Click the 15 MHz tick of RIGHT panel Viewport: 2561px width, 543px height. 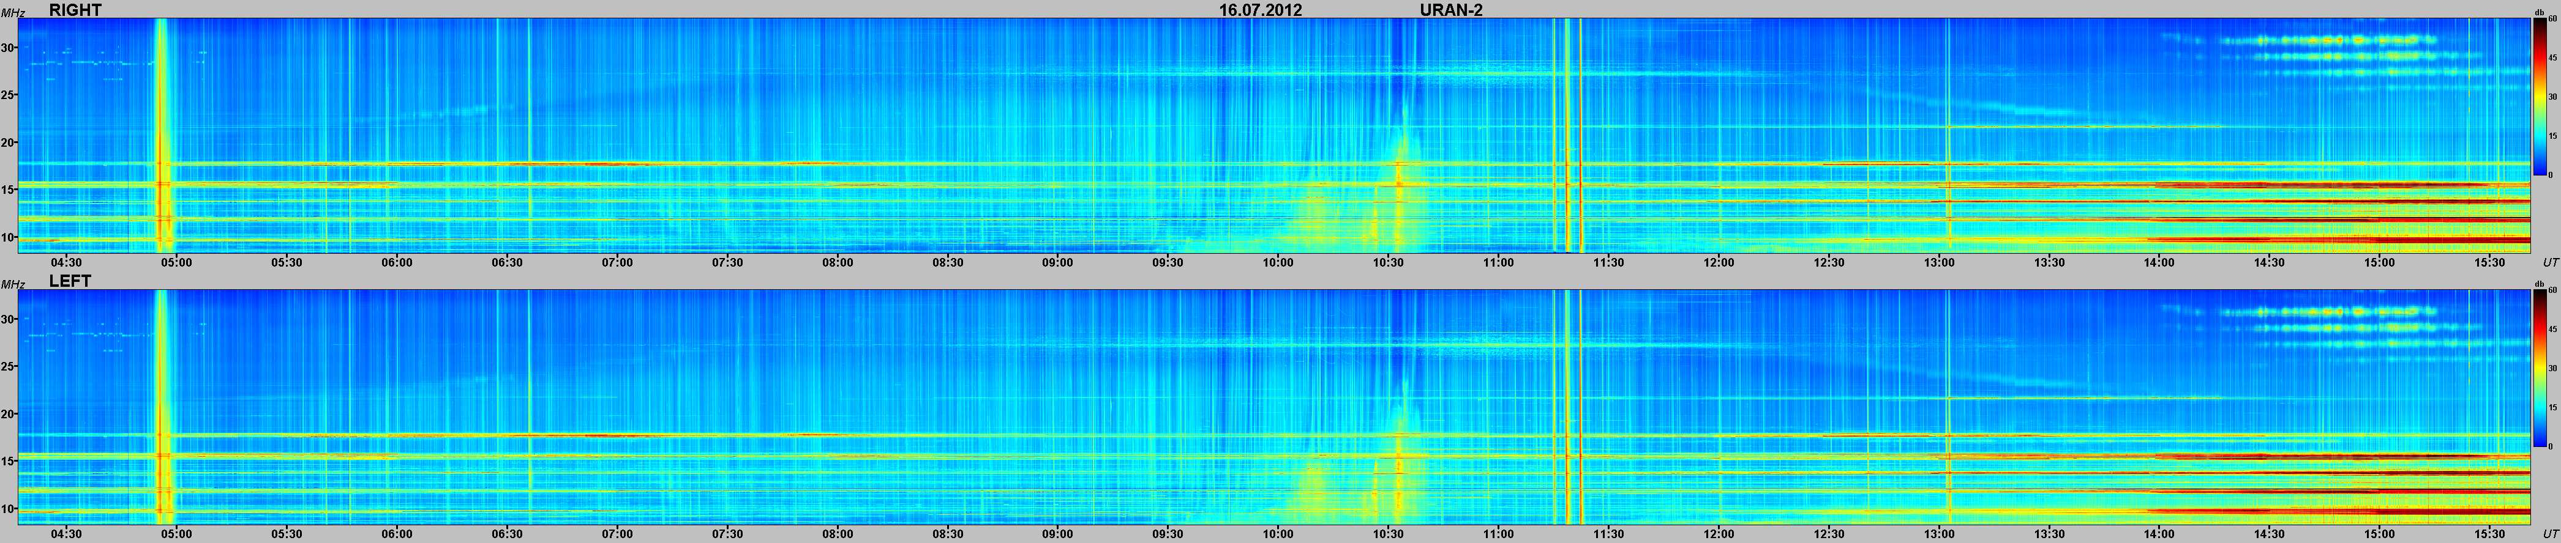point(8,190)
